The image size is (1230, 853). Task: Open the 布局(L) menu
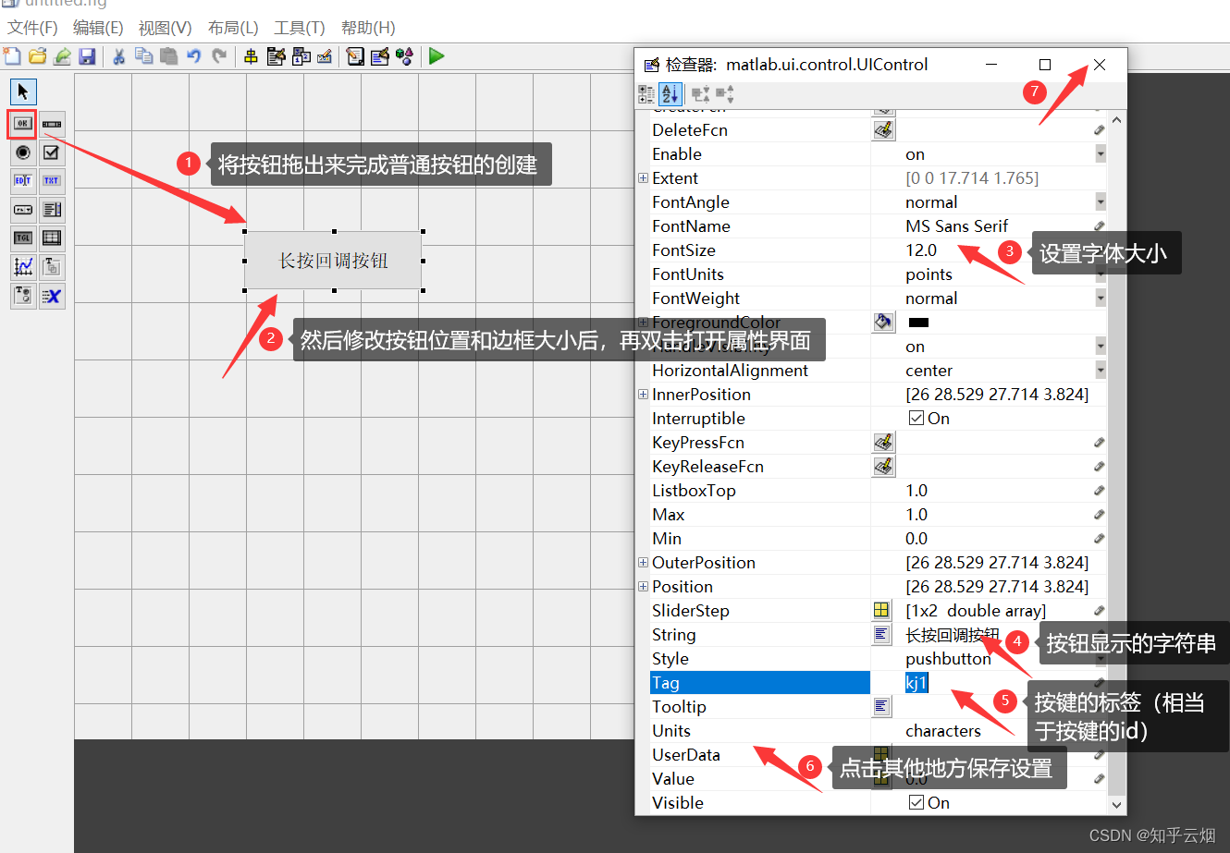tap(232, 27)
